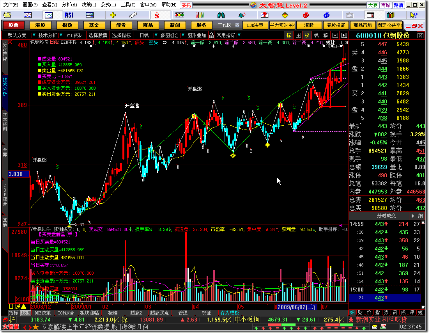Viewport: 430px width, 334px height.
Task: Close the 包钢股份 quote panel with the X box
Action: (x=420, y=36)
